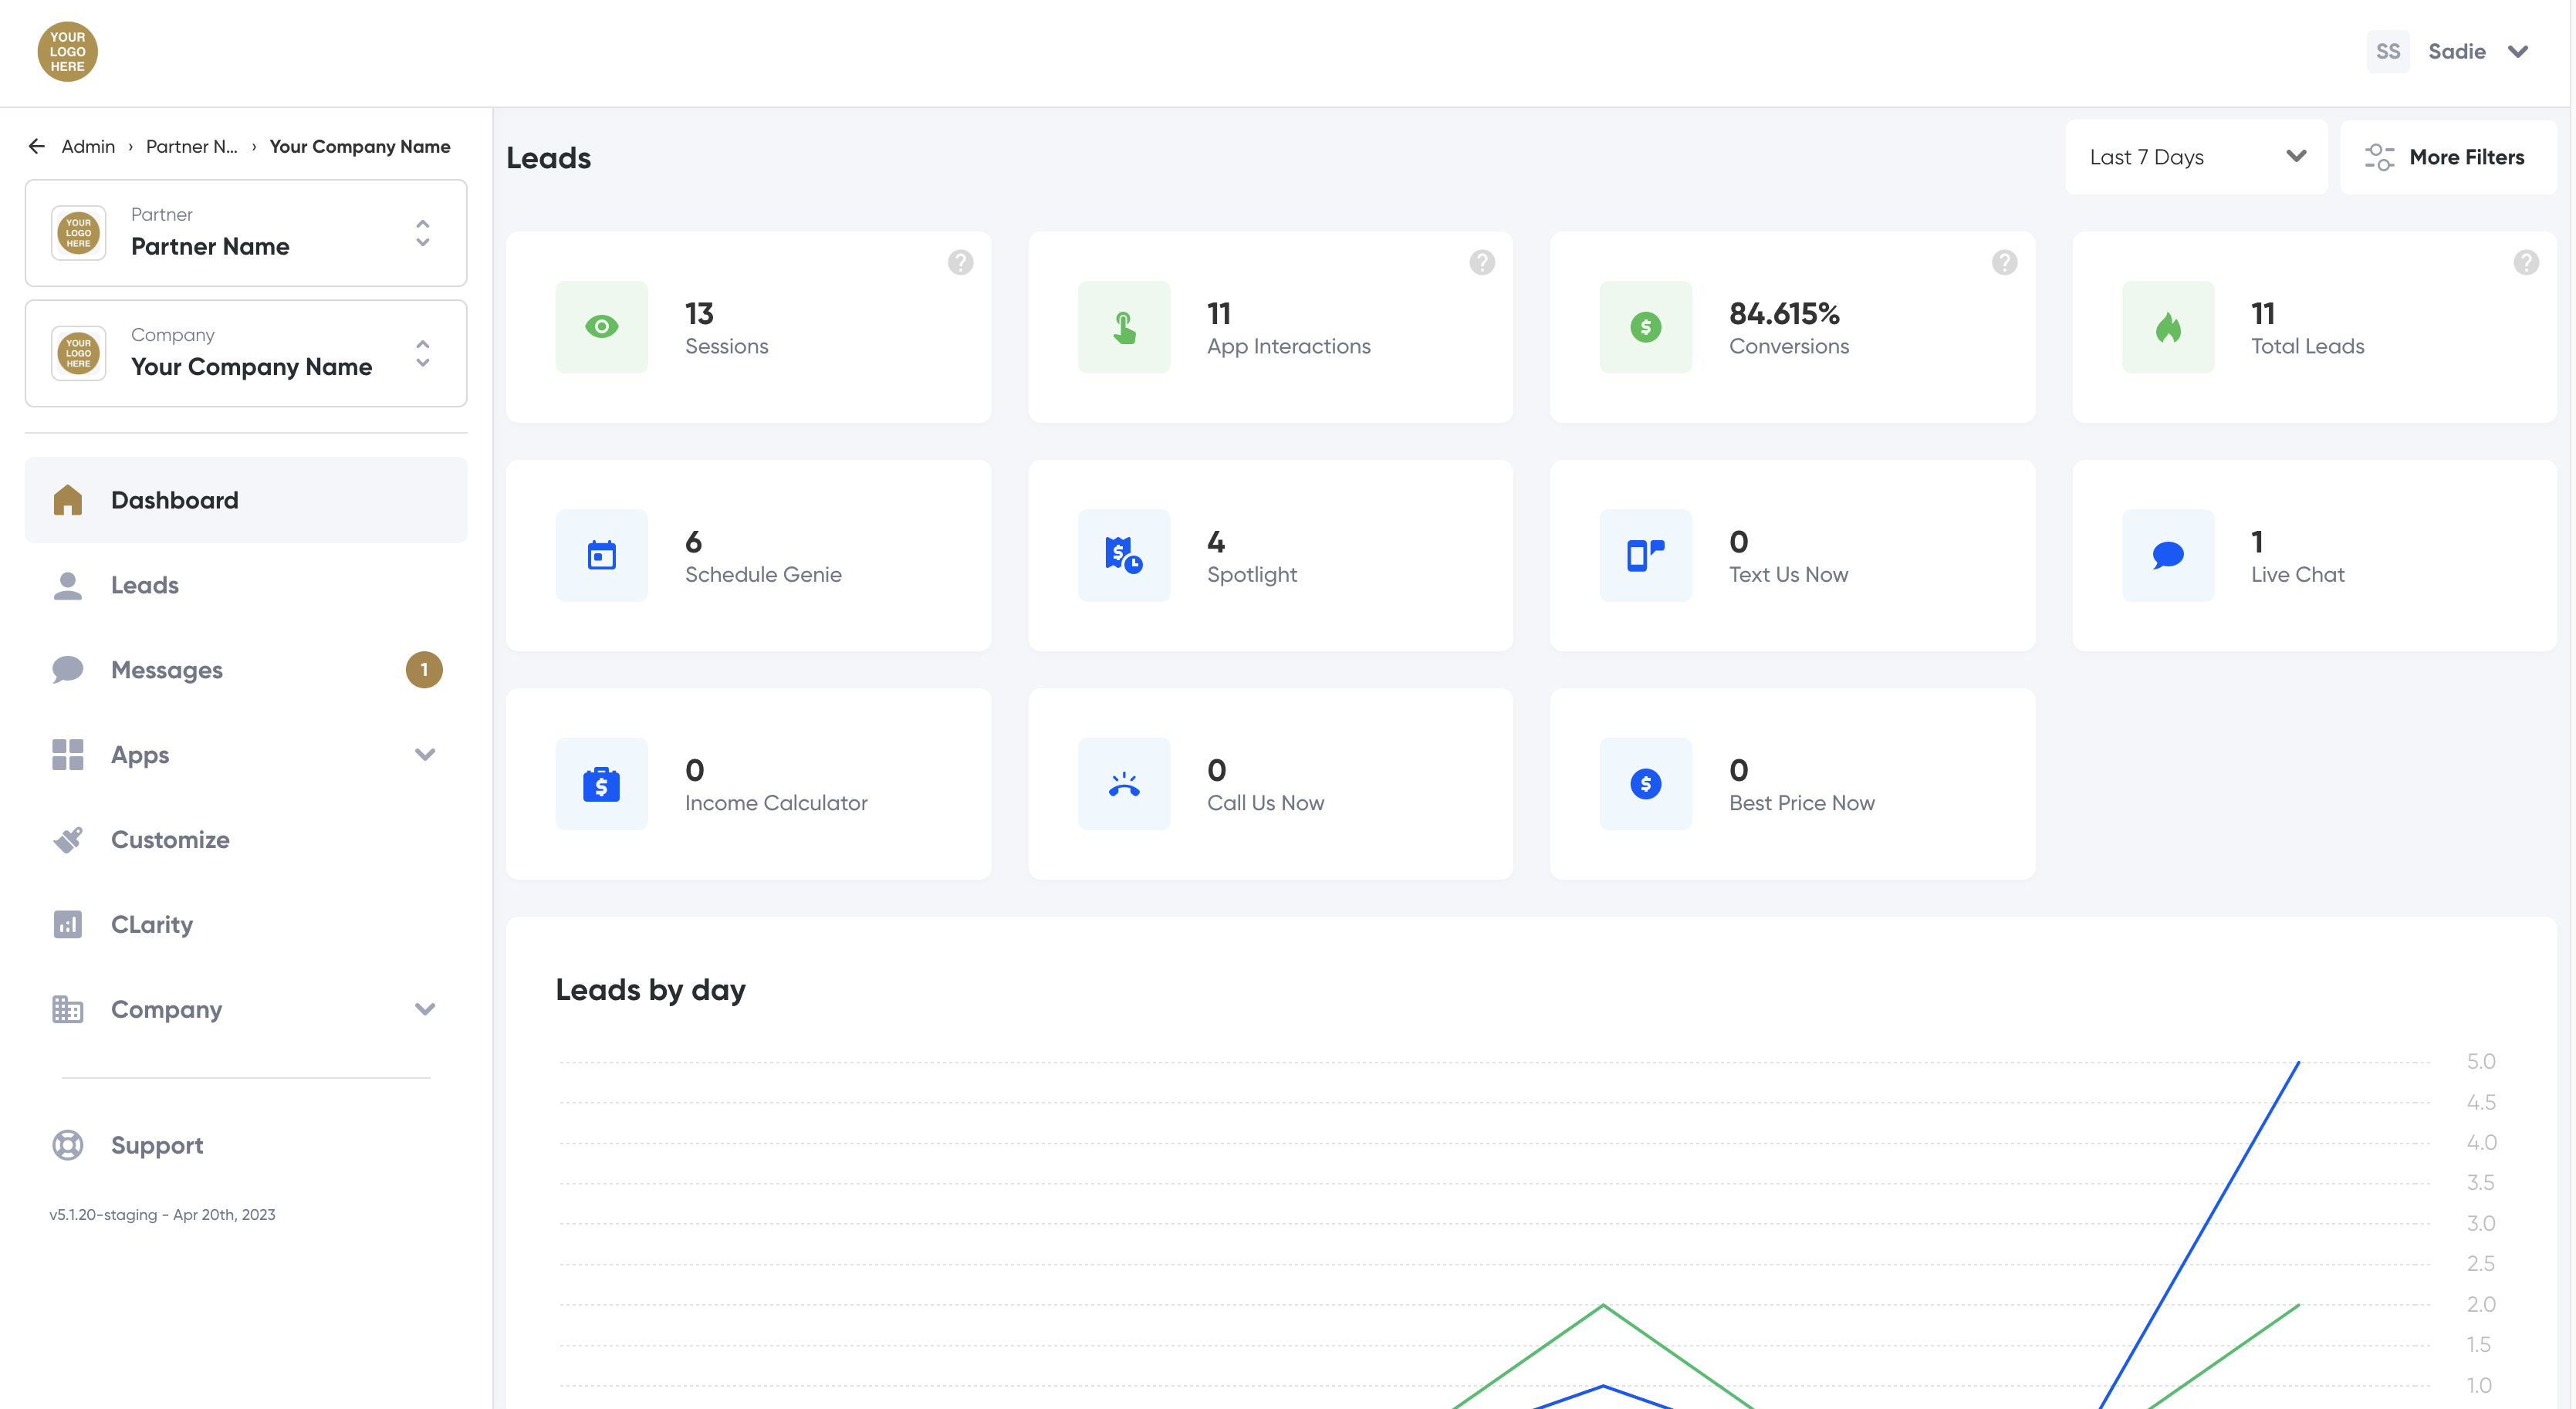This screenshot has height=1409, width=2576.
Task: Open help tooltip on Conversions card
Action: coord(2004,262)
